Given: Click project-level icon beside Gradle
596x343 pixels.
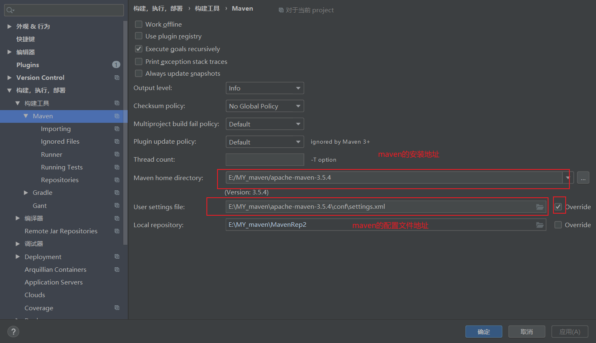Looking at the screenshot, I should (x=117, y=193).
